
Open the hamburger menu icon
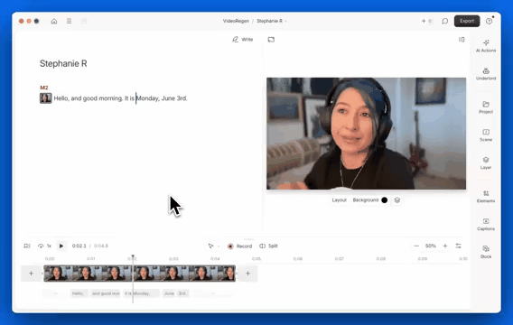(69, 21)
